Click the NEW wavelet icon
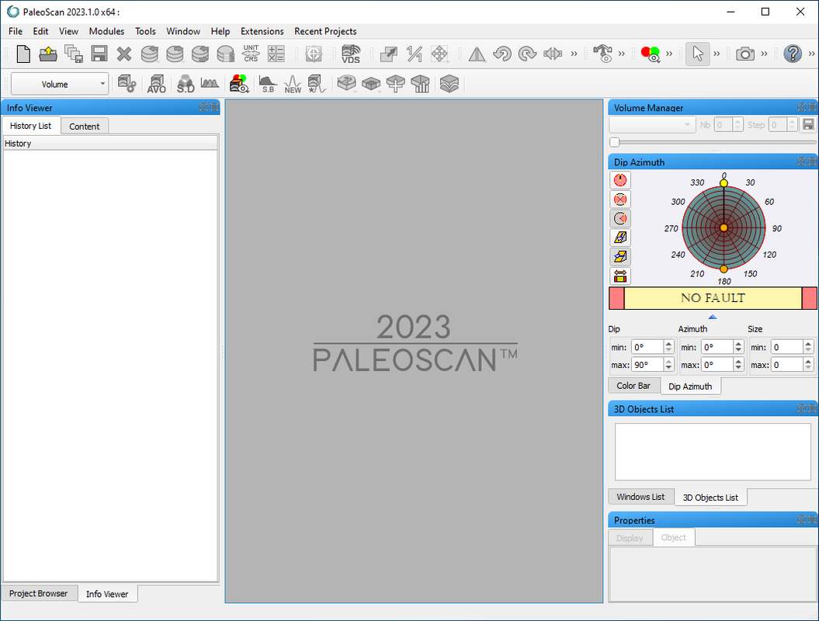The width and height of the screenshot is (819, 621). [293, 84]
